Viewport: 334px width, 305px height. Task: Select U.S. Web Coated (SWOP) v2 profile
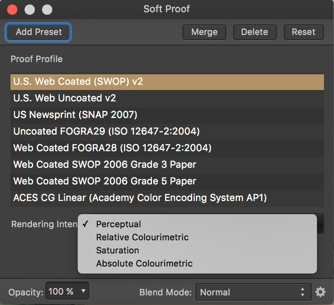[x=167, y=82]
